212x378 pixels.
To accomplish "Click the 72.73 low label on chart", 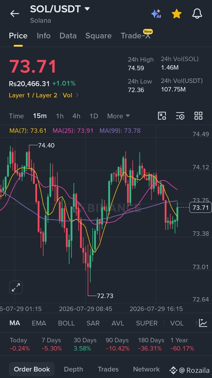I will [x=105, y=296].
